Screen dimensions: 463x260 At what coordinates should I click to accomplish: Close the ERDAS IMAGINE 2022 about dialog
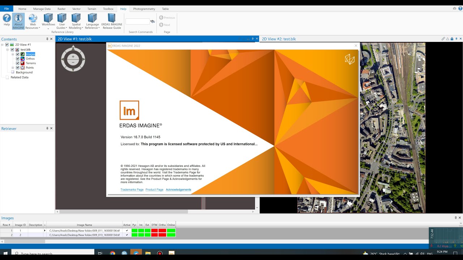(356, 46)
